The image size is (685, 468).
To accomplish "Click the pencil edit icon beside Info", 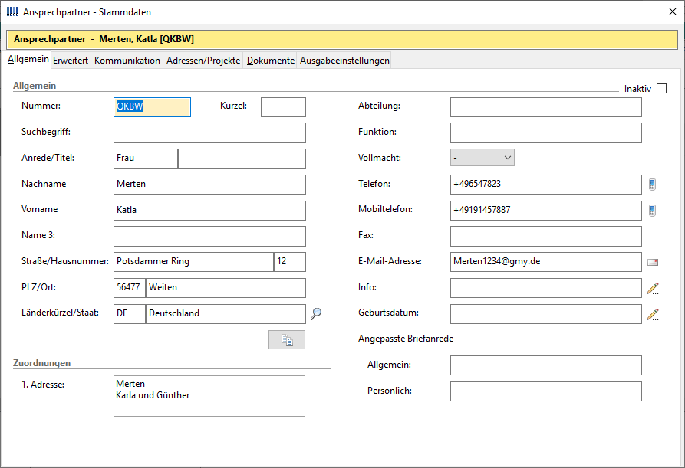I will (x=653, y=288).
